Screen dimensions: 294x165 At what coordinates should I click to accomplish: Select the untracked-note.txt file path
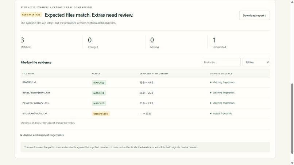click(x=35, y=113)
